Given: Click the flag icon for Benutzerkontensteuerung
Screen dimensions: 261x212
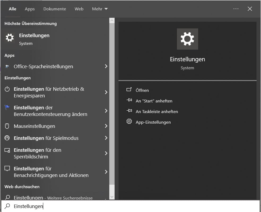Looking at the screenshot, I should point(7,107).
